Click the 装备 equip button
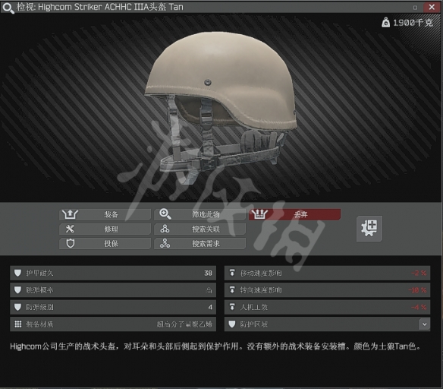Image resolution: width=443 pixels, height=389 pixels. (105, 214)
